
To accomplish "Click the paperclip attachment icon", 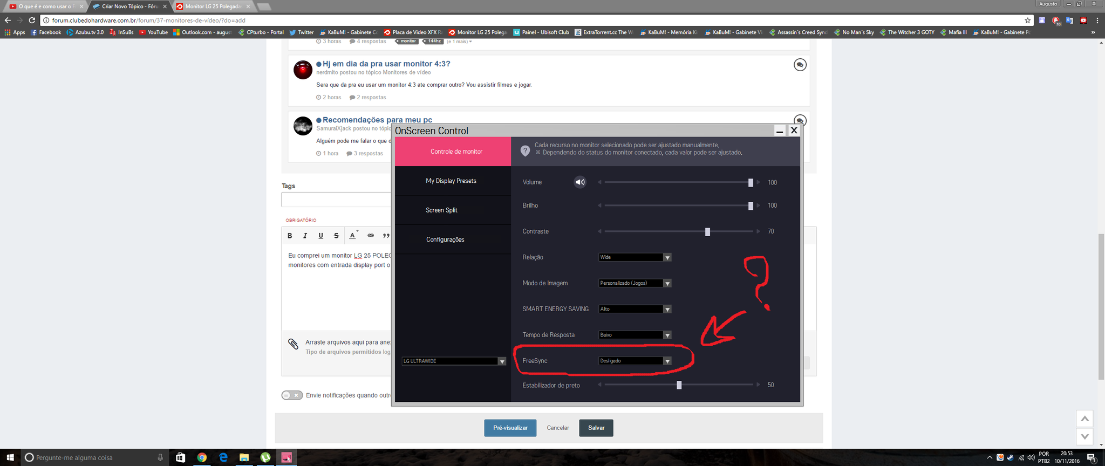I will [x=293, y=344].
